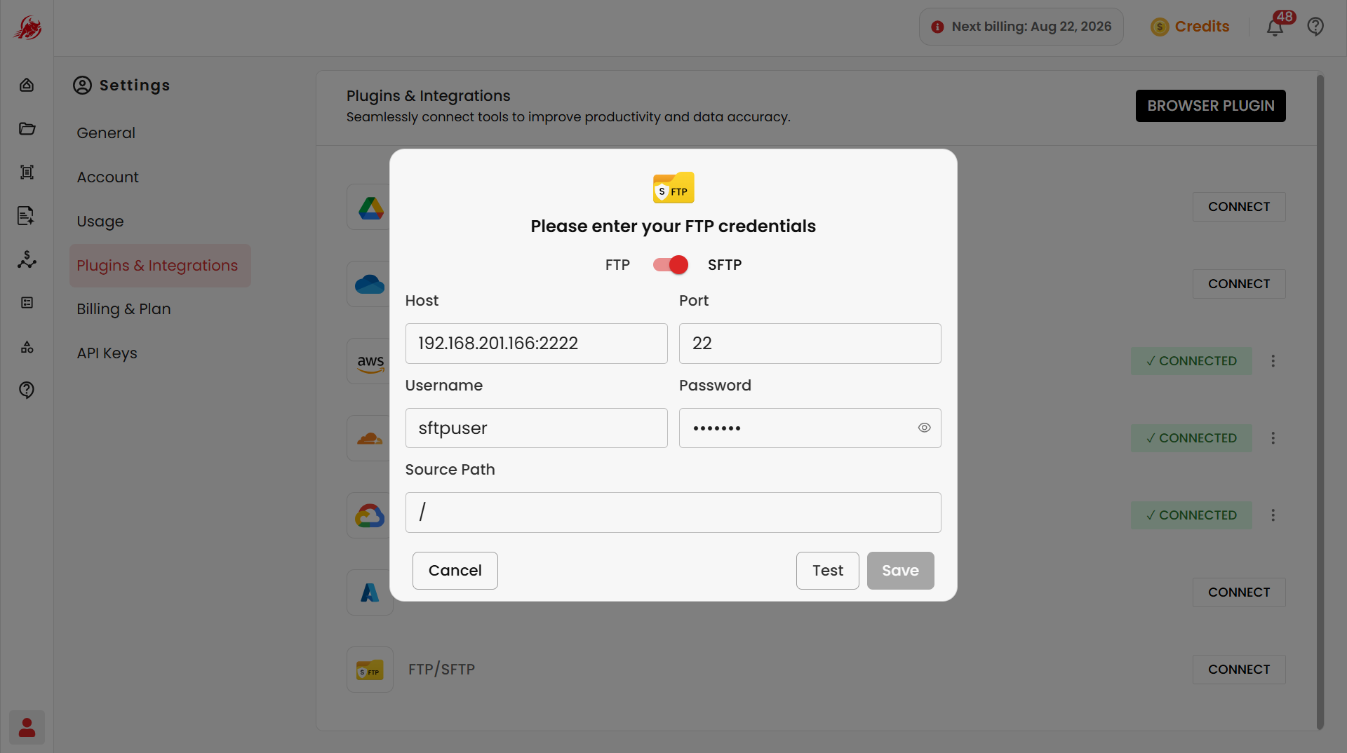Click the Port input field
This screenshot has width=1347, height=753.
point(810,344)
